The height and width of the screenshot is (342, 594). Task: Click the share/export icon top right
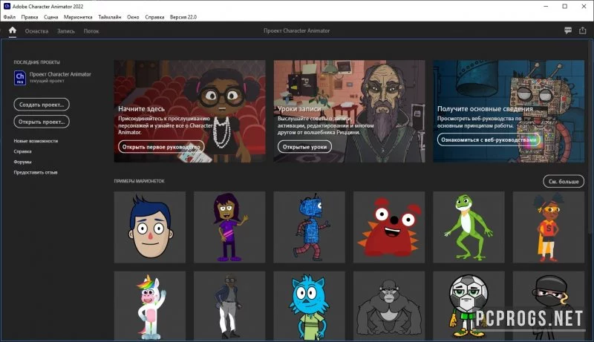[x=583, y=30]
